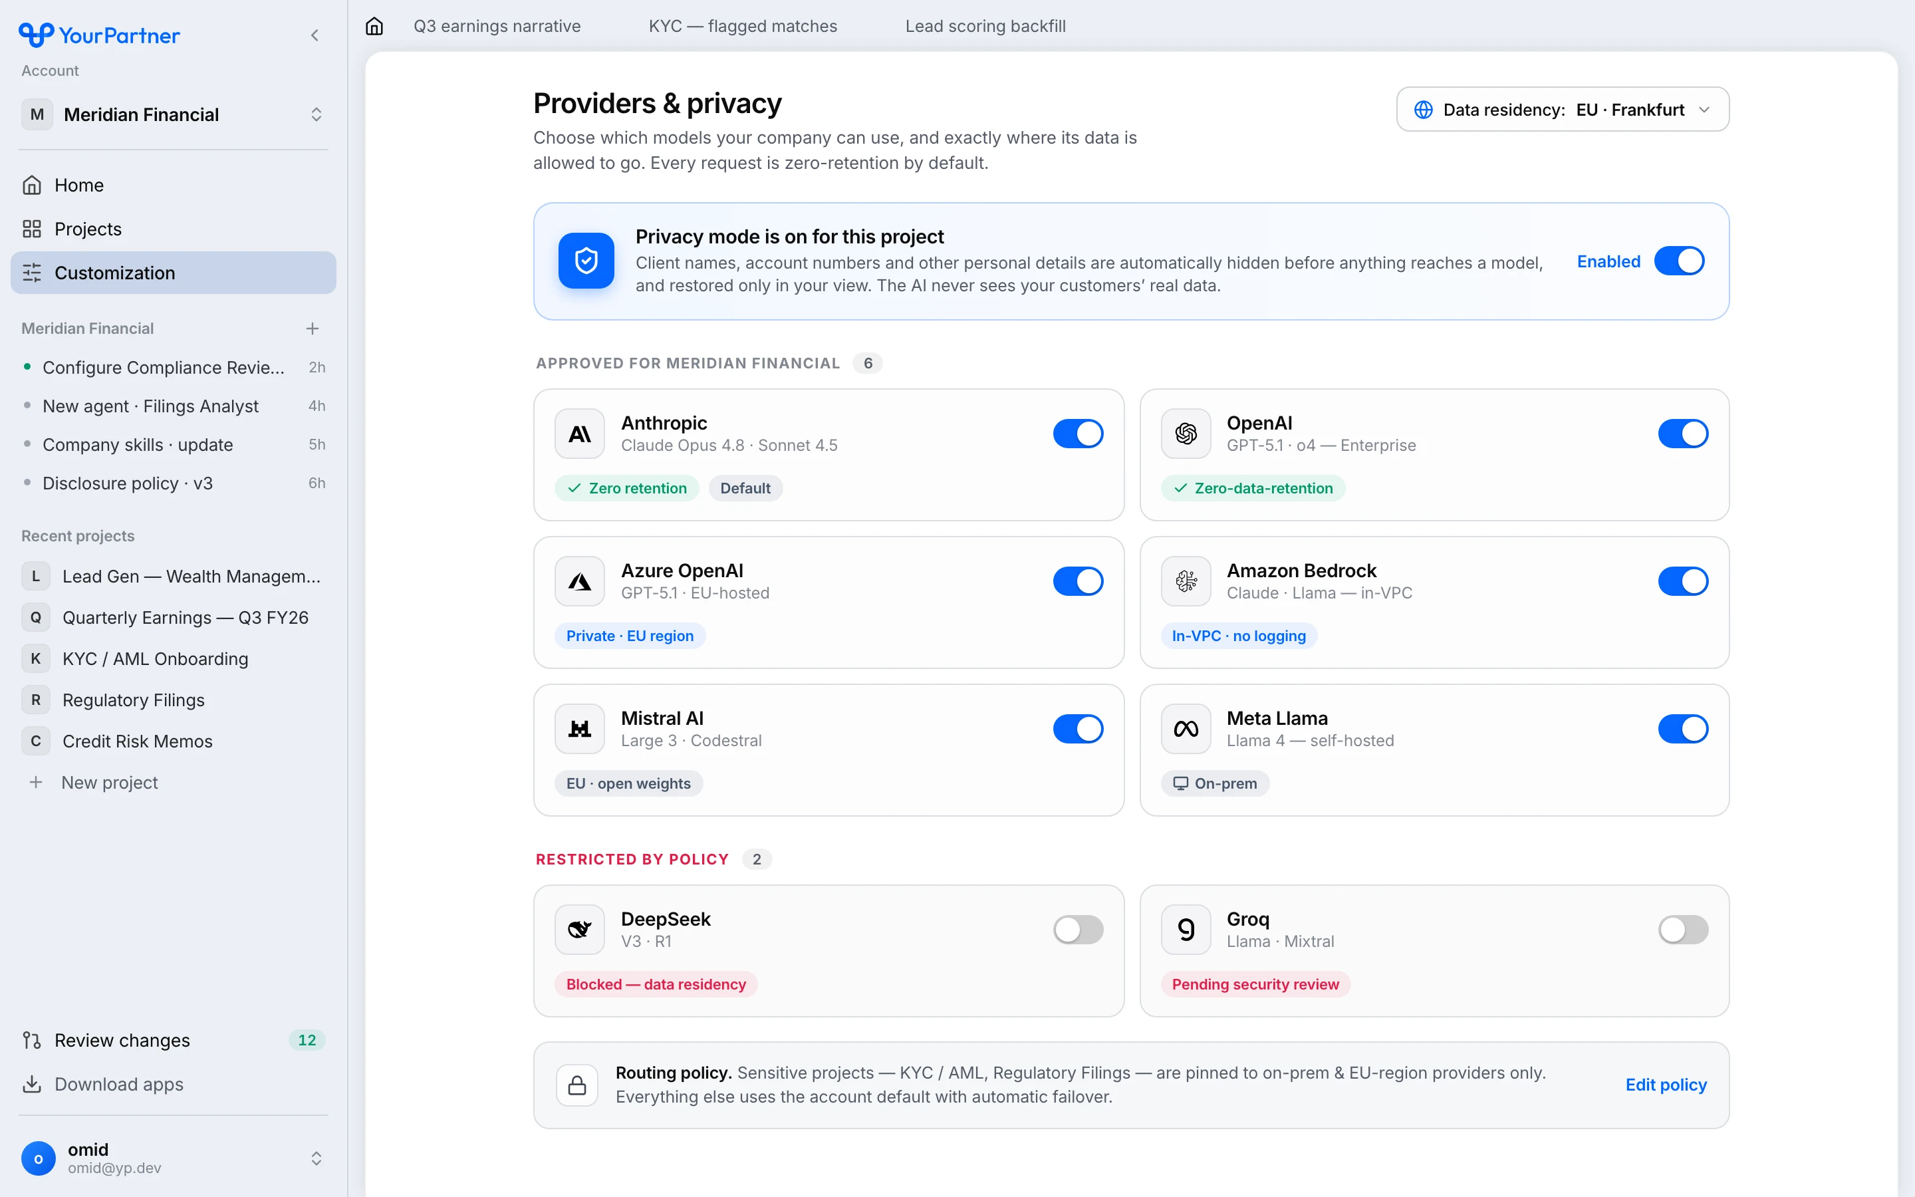Click the privacy shield icon
1915x1197 pixels.
(586, 261)
